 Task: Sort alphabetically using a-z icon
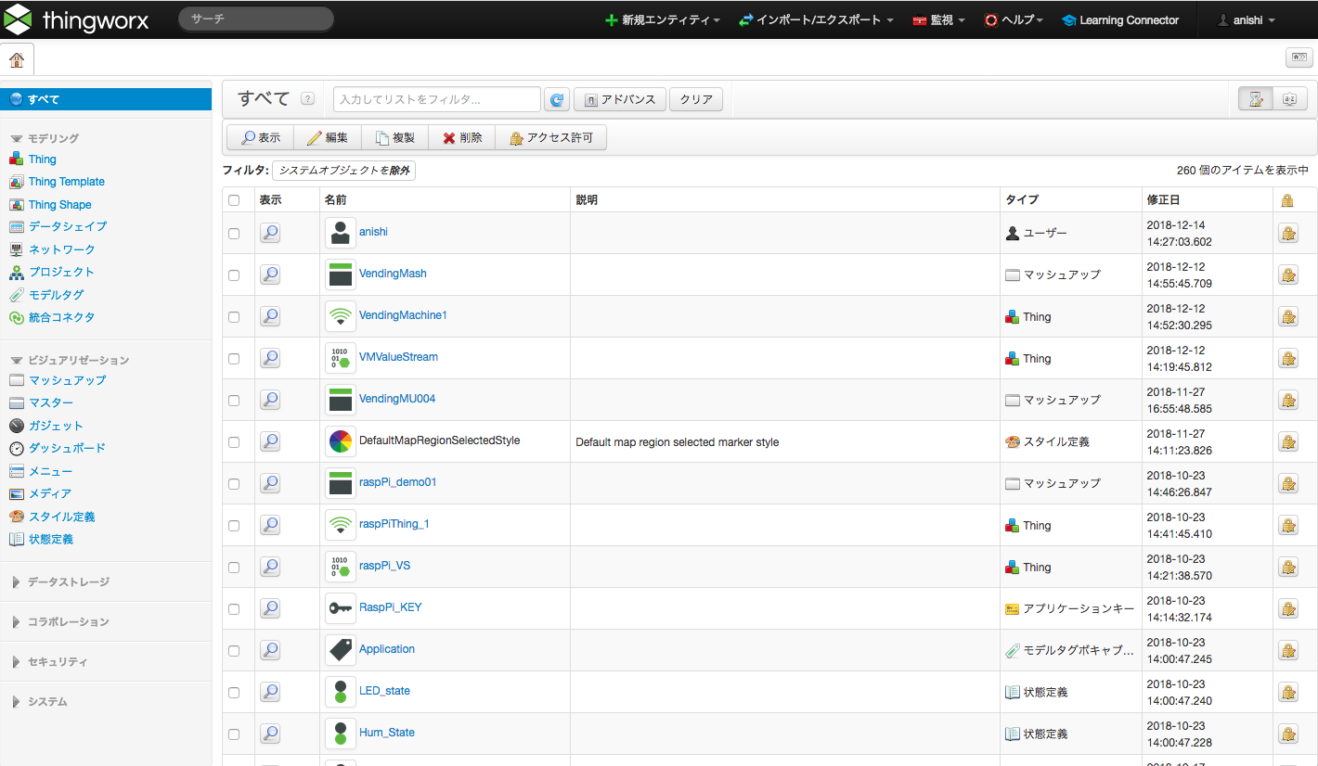click(1290, 99)
